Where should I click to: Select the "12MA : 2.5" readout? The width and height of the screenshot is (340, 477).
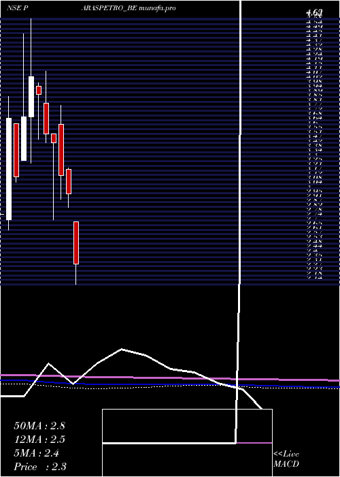coord(39,440)
